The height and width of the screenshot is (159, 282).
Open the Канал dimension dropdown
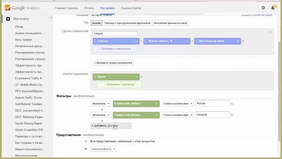[116, 77]
